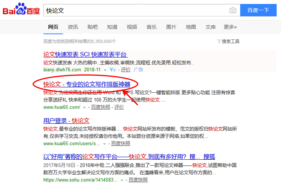Click 评价 in the ad result

(x=126, y=70)
